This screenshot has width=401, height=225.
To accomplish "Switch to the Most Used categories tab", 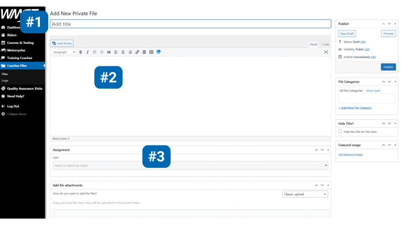I will pos(373,91).
